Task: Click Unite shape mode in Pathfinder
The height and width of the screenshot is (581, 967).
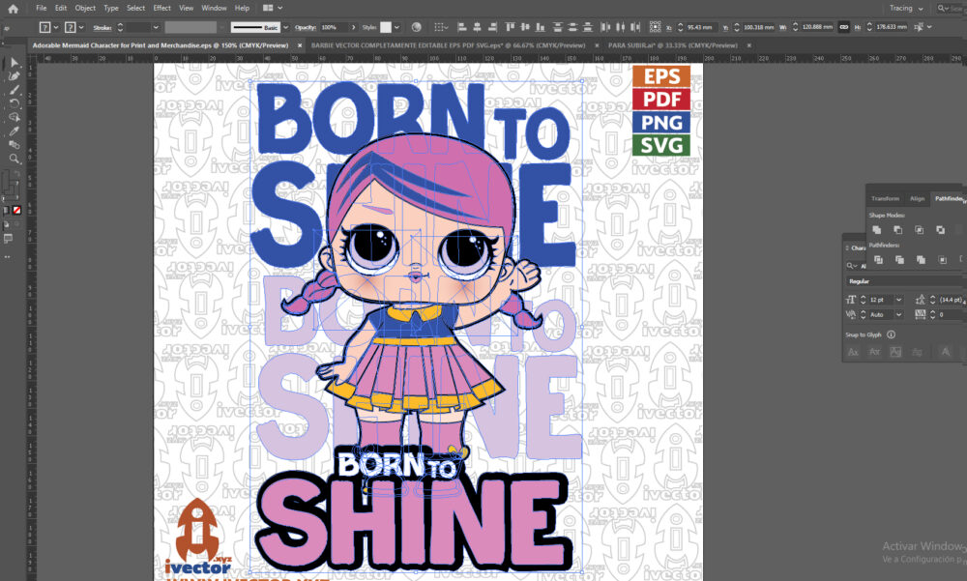Action: [x=876, y=230]
